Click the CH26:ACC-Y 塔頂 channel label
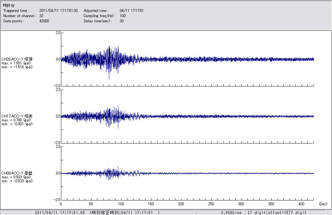 pos(17,59)
